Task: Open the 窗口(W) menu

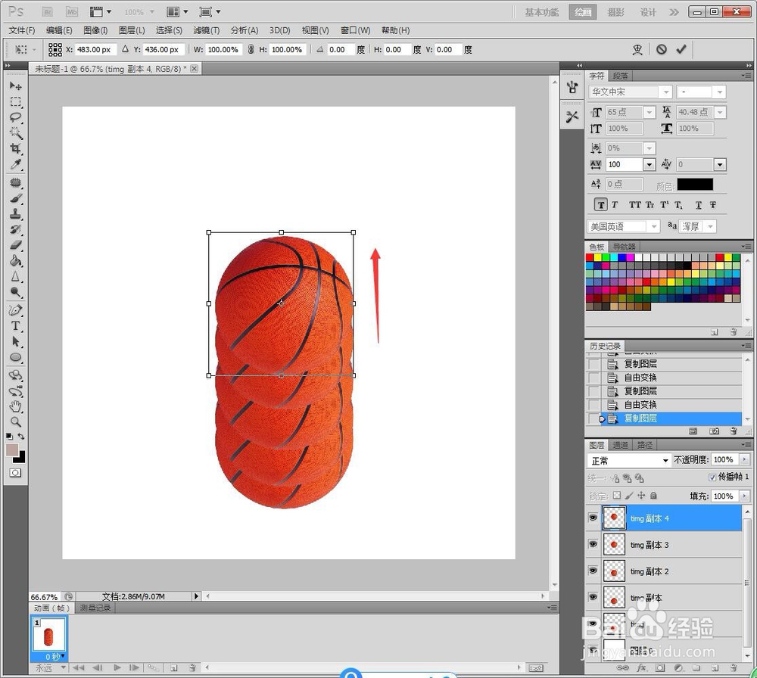Action: [x=355, y=30]
